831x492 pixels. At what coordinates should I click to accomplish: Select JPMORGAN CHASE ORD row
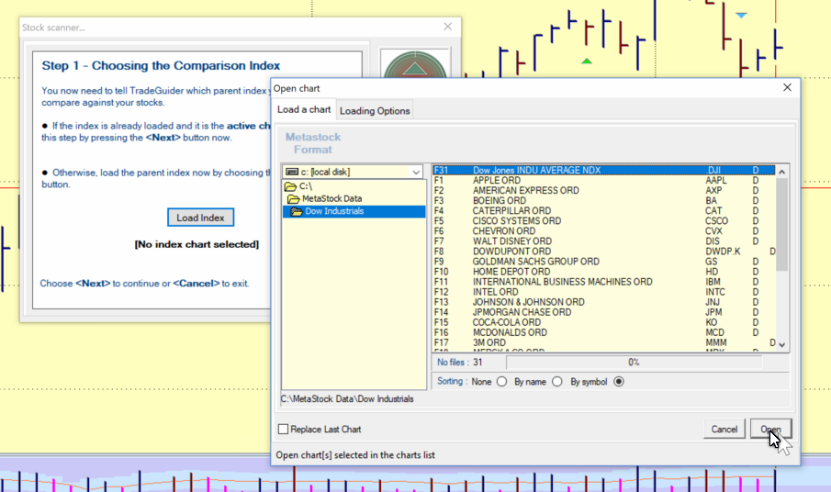coord(603,312)
